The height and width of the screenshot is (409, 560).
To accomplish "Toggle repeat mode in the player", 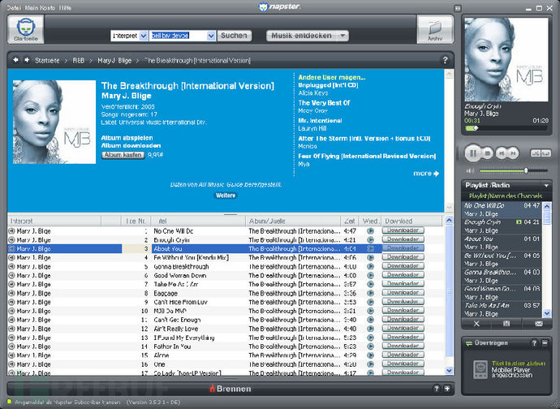I will click(x=549, y=153).
